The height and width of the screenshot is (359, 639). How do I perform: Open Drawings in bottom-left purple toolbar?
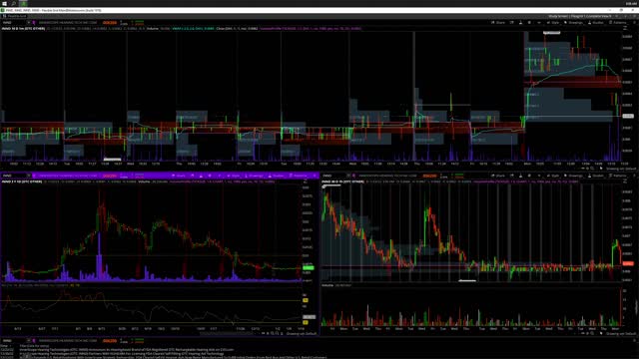click(x=255, y=176)
